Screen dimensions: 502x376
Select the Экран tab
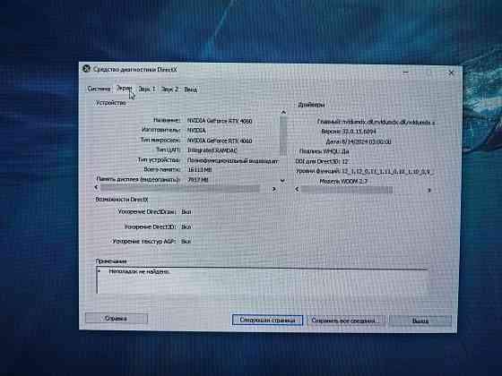click(x=124, y=88)
